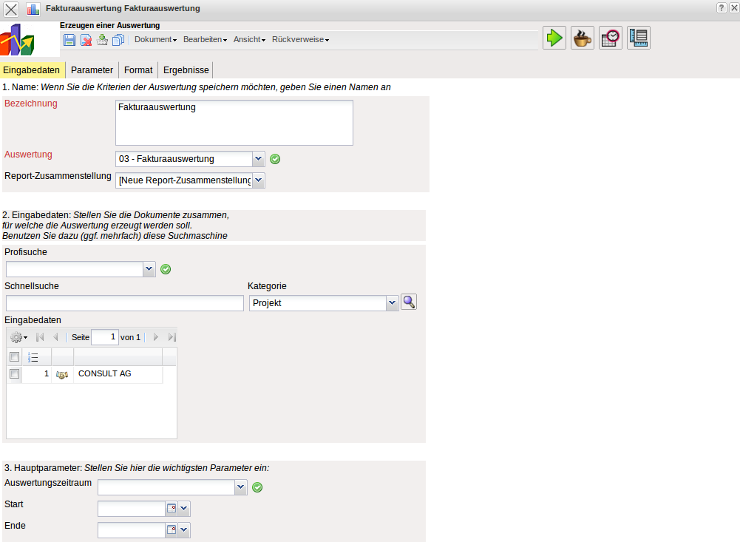This screenshot has height=542, width=740.
Task: Click the numbered list column header icon
Action: 33,357
